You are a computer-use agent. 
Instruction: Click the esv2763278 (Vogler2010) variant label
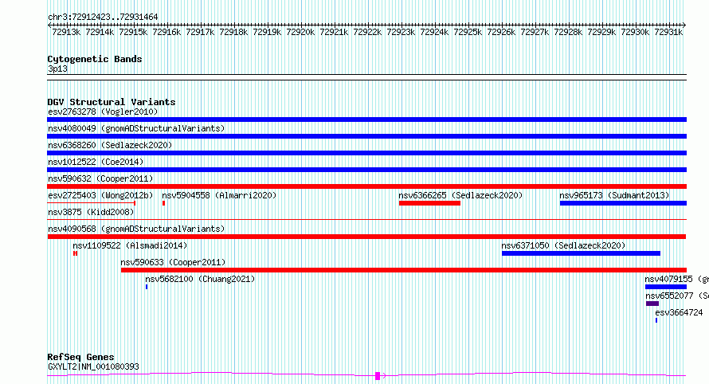(x=103, y=112)
